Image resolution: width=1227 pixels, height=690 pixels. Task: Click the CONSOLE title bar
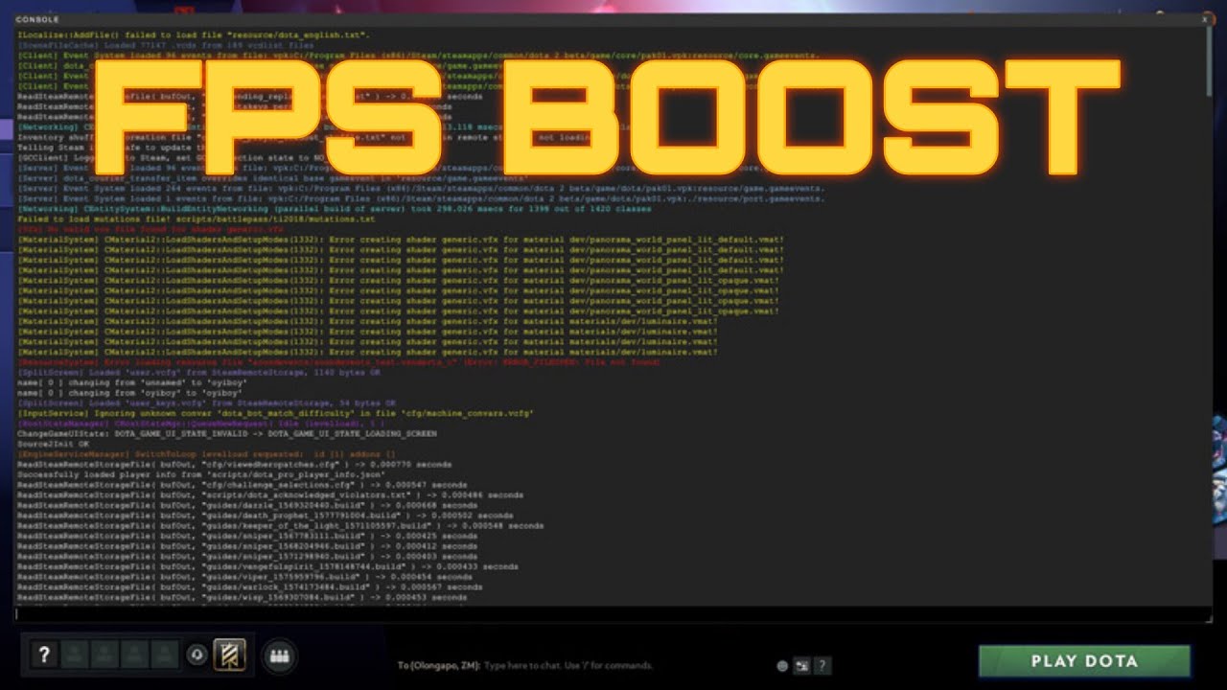tap(613, 19)
